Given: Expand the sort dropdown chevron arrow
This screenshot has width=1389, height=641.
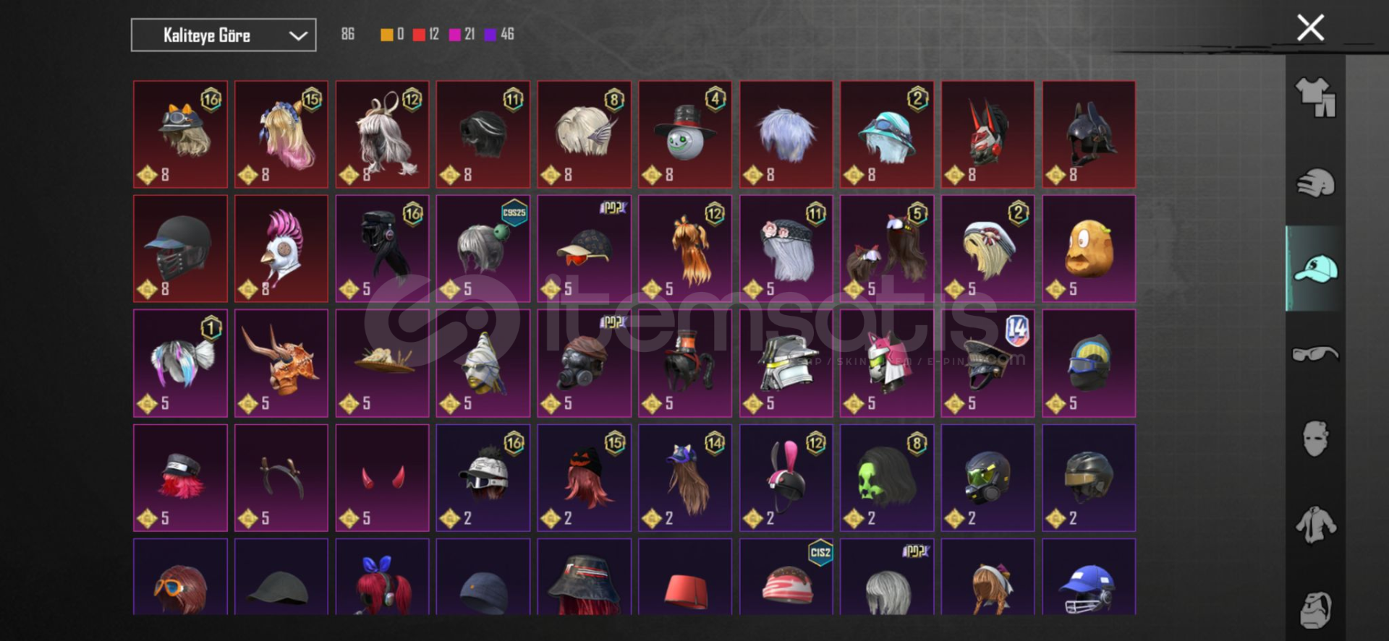Looking at the screenshot, I should (298, 35).
